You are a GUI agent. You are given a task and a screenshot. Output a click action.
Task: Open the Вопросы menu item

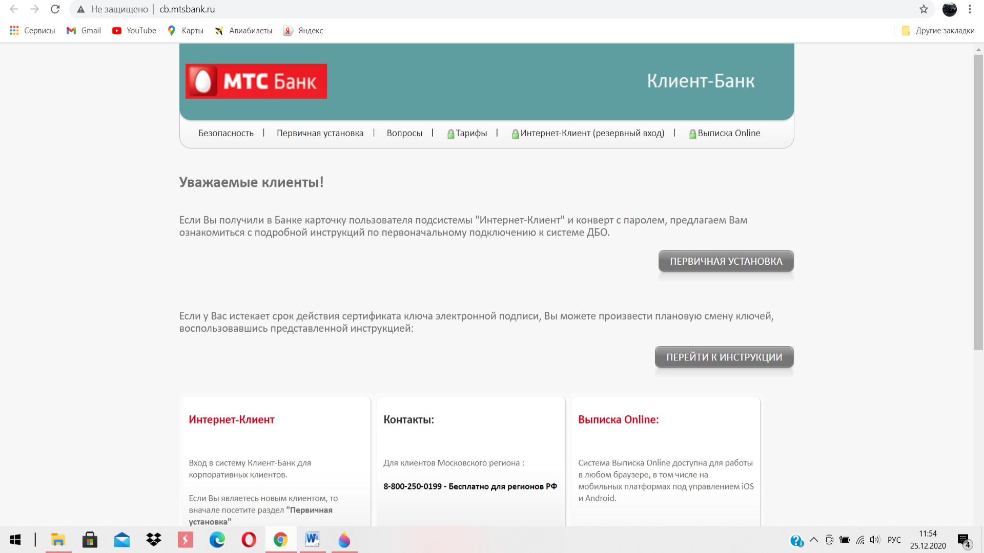(x=404, y=133)
